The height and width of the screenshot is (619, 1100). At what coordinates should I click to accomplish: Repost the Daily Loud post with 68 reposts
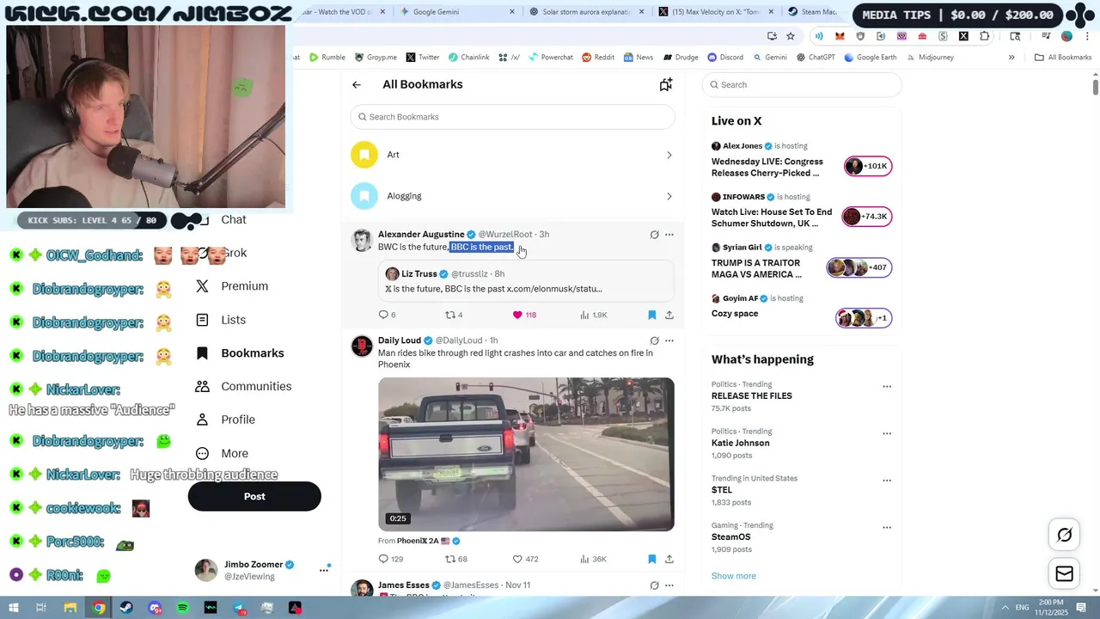point(456,559)
